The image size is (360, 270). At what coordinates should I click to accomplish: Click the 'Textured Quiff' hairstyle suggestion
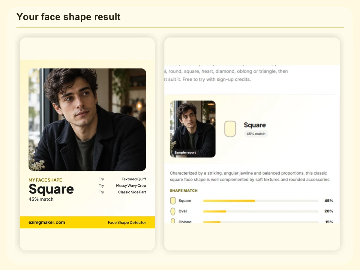tap(134, 179)
